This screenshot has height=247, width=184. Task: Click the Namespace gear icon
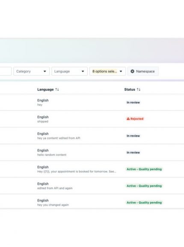pyautogui.click(x=132, y=71)
